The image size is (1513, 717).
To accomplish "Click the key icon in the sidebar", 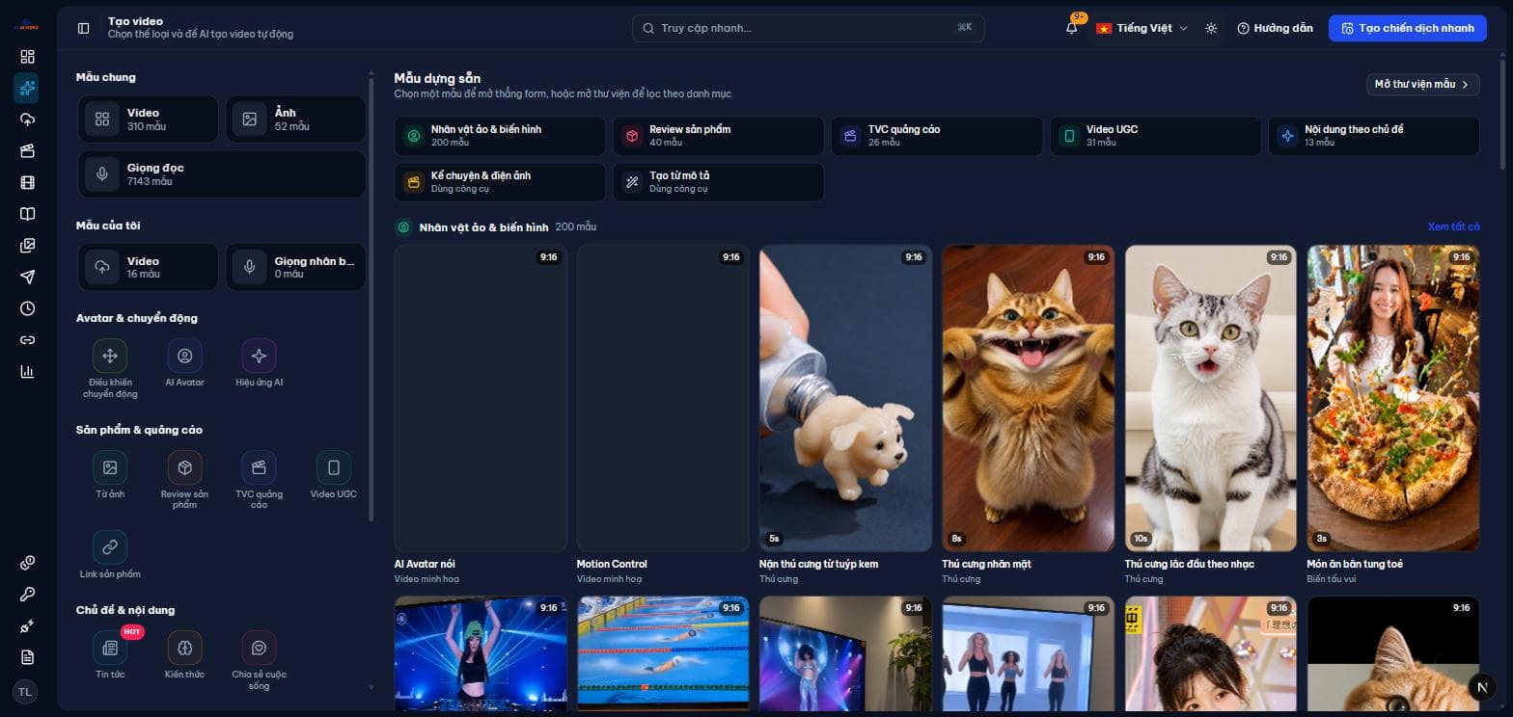I will coord(27,595).
